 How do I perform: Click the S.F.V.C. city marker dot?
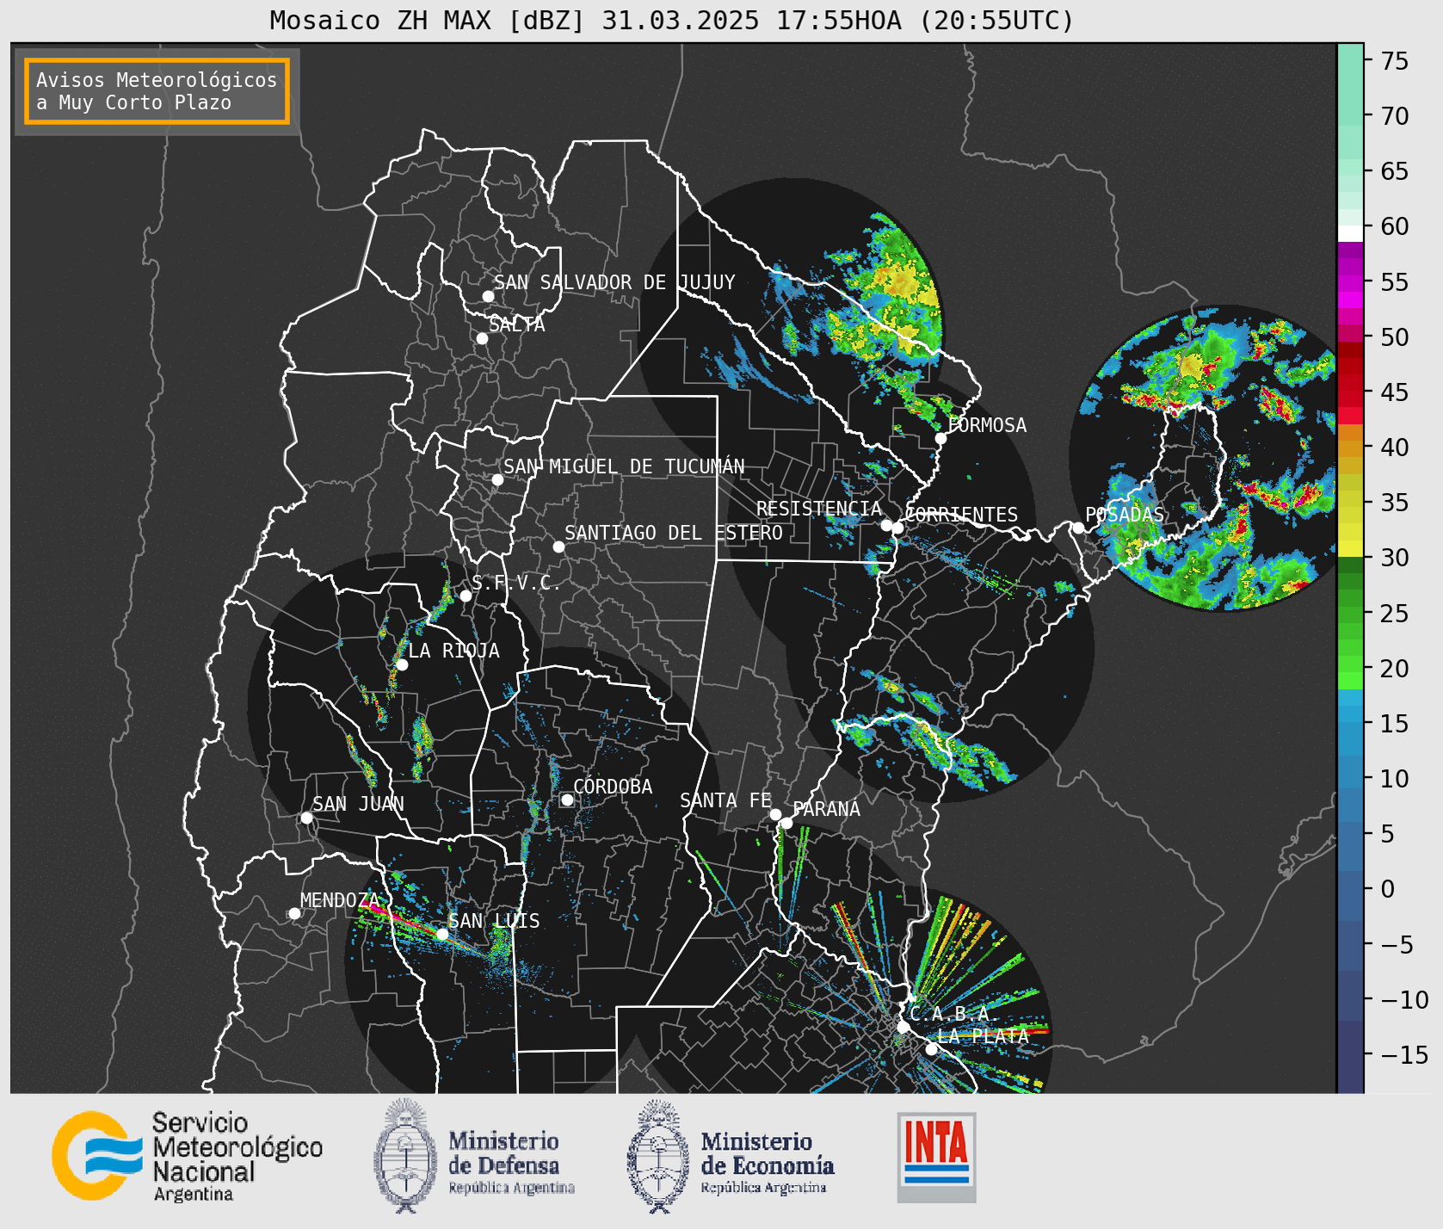tap(466, 596)
